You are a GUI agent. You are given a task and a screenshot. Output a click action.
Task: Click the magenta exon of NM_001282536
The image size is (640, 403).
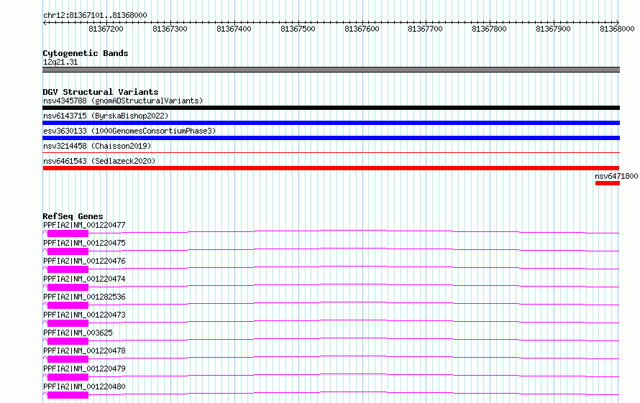[68, 305]
